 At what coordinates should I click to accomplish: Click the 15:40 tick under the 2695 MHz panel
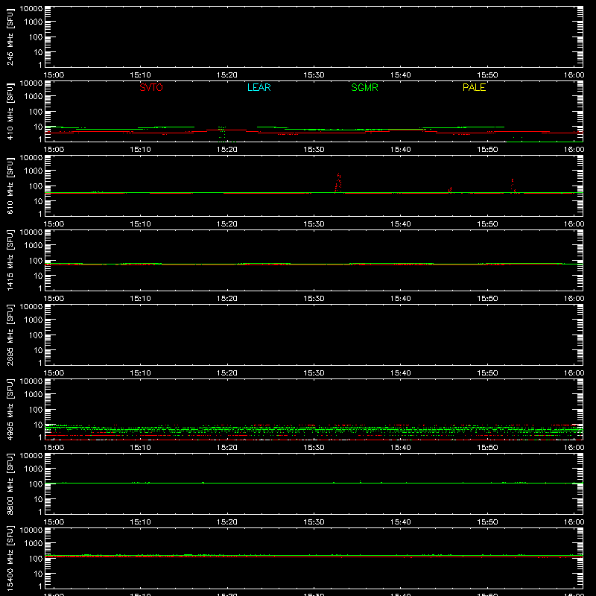tap(400, 373)
